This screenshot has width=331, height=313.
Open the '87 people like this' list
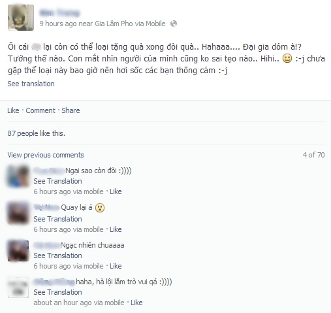point(37,133)
